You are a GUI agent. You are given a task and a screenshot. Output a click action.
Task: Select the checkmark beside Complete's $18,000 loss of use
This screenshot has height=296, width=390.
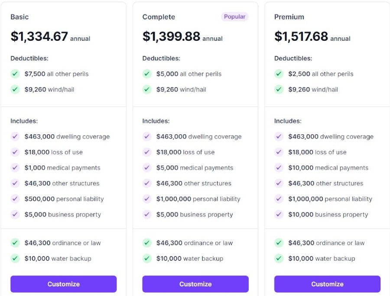pyautogui.click(x=147, y=152)
